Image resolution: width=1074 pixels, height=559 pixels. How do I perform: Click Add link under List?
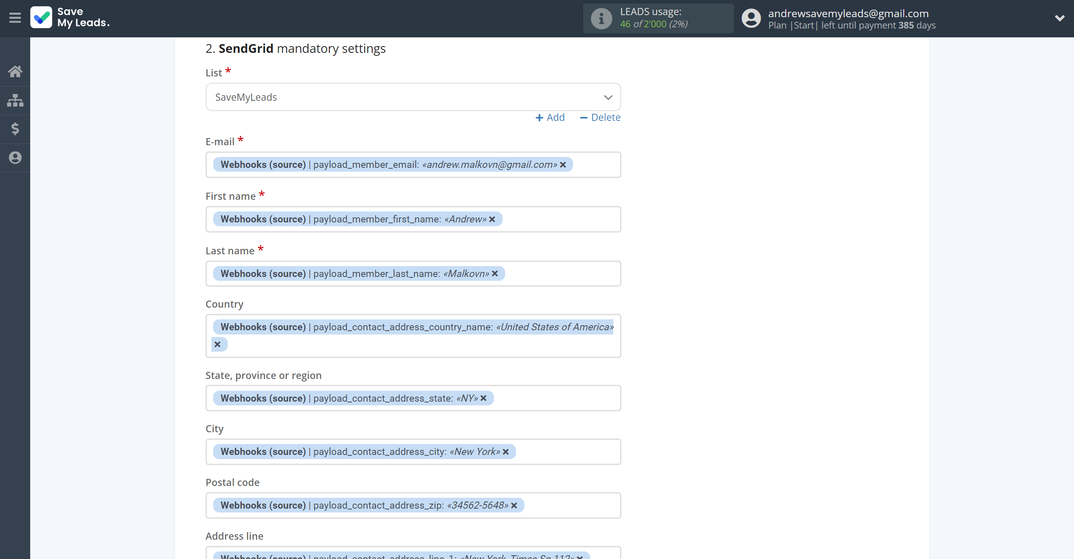[550, 118]
